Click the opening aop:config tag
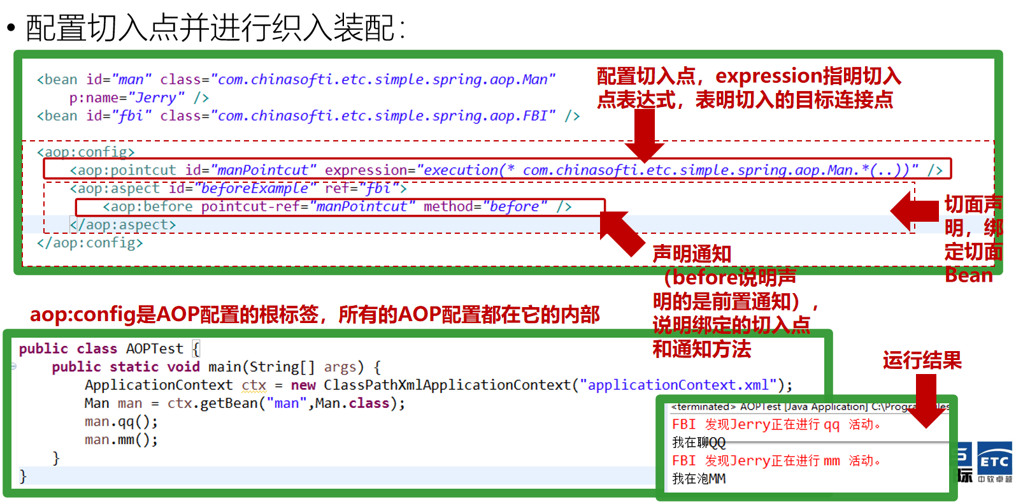Viewport: 1023px width, 504px height. (x=86, y=152)
